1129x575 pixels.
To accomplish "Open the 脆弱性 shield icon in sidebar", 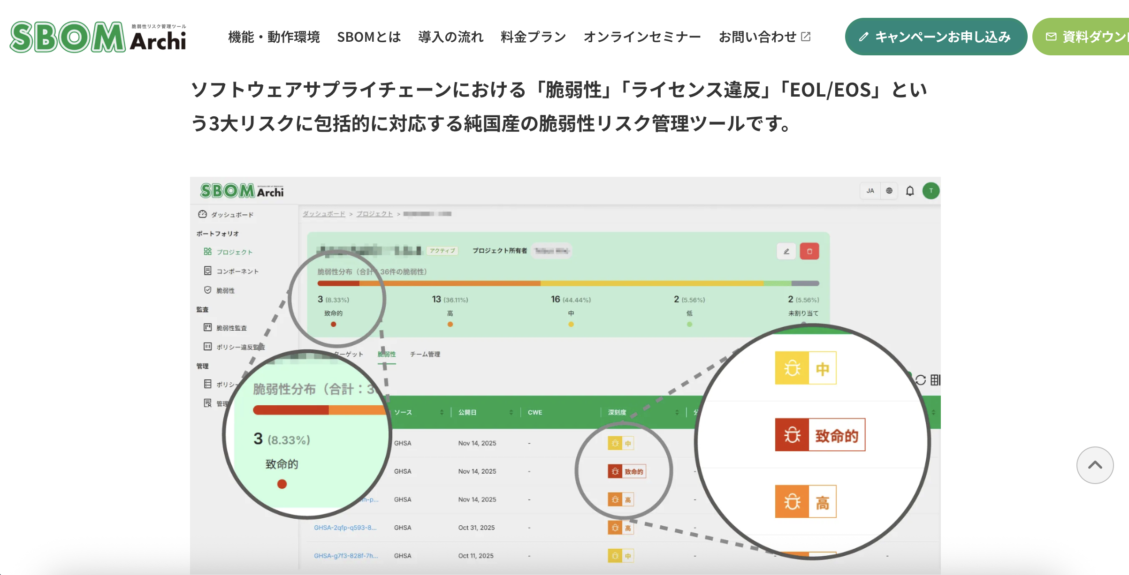I will point(208,290).
